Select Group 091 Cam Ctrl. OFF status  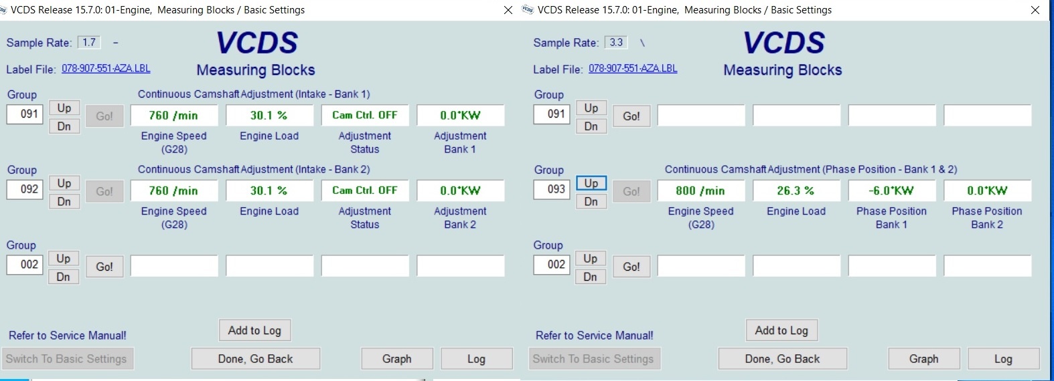click(365, 115)
